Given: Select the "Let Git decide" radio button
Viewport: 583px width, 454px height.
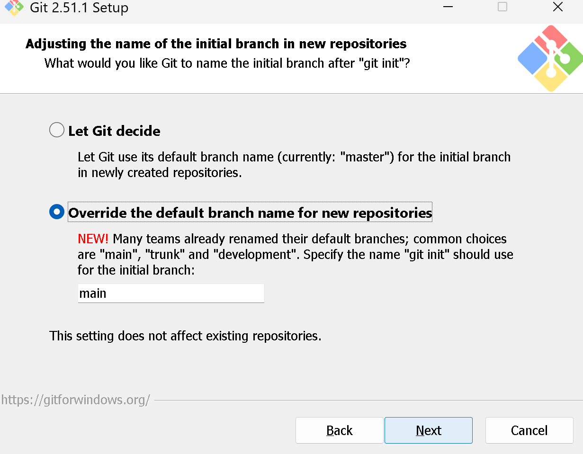Looking at the screenshot, I should pos(57,130).
